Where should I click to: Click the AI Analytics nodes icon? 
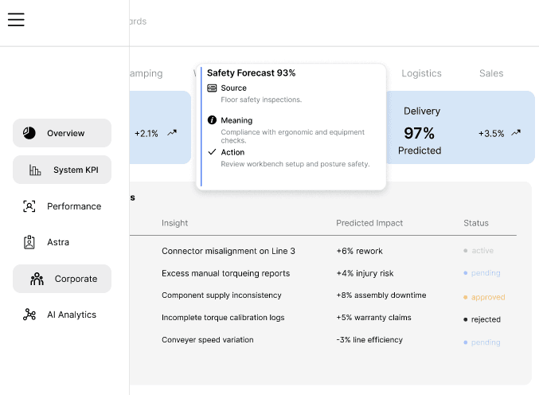pos(29,315)
